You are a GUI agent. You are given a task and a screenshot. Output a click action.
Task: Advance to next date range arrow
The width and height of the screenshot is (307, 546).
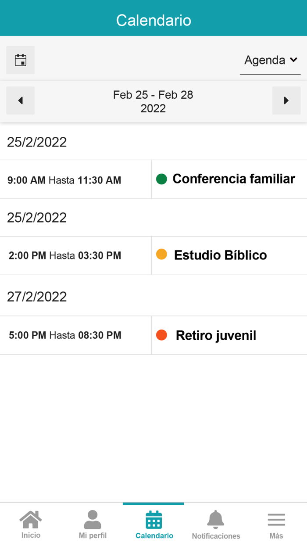click(286, 101)
